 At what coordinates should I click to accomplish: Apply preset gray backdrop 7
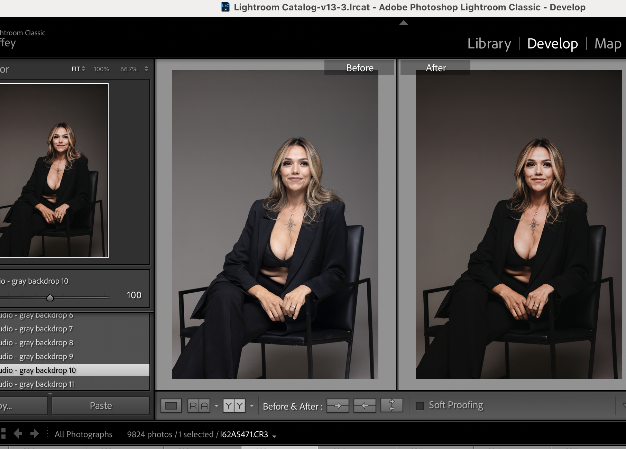74,329
